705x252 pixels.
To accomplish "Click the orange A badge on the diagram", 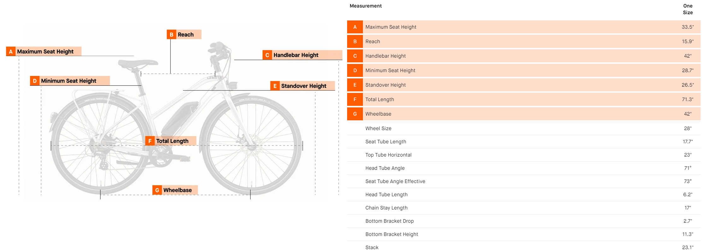I will 11,51.
